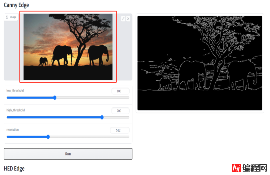Select the high_threshold value field showing 200
270x175 pixels.
click(120, 111)
